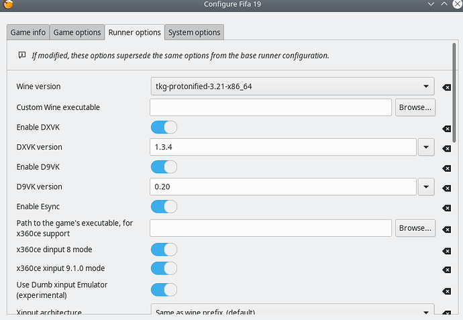The height and width of the screenshot is (320, 463).
Task: Click the info icon beside the notice
Action: (x=22, y=55)
